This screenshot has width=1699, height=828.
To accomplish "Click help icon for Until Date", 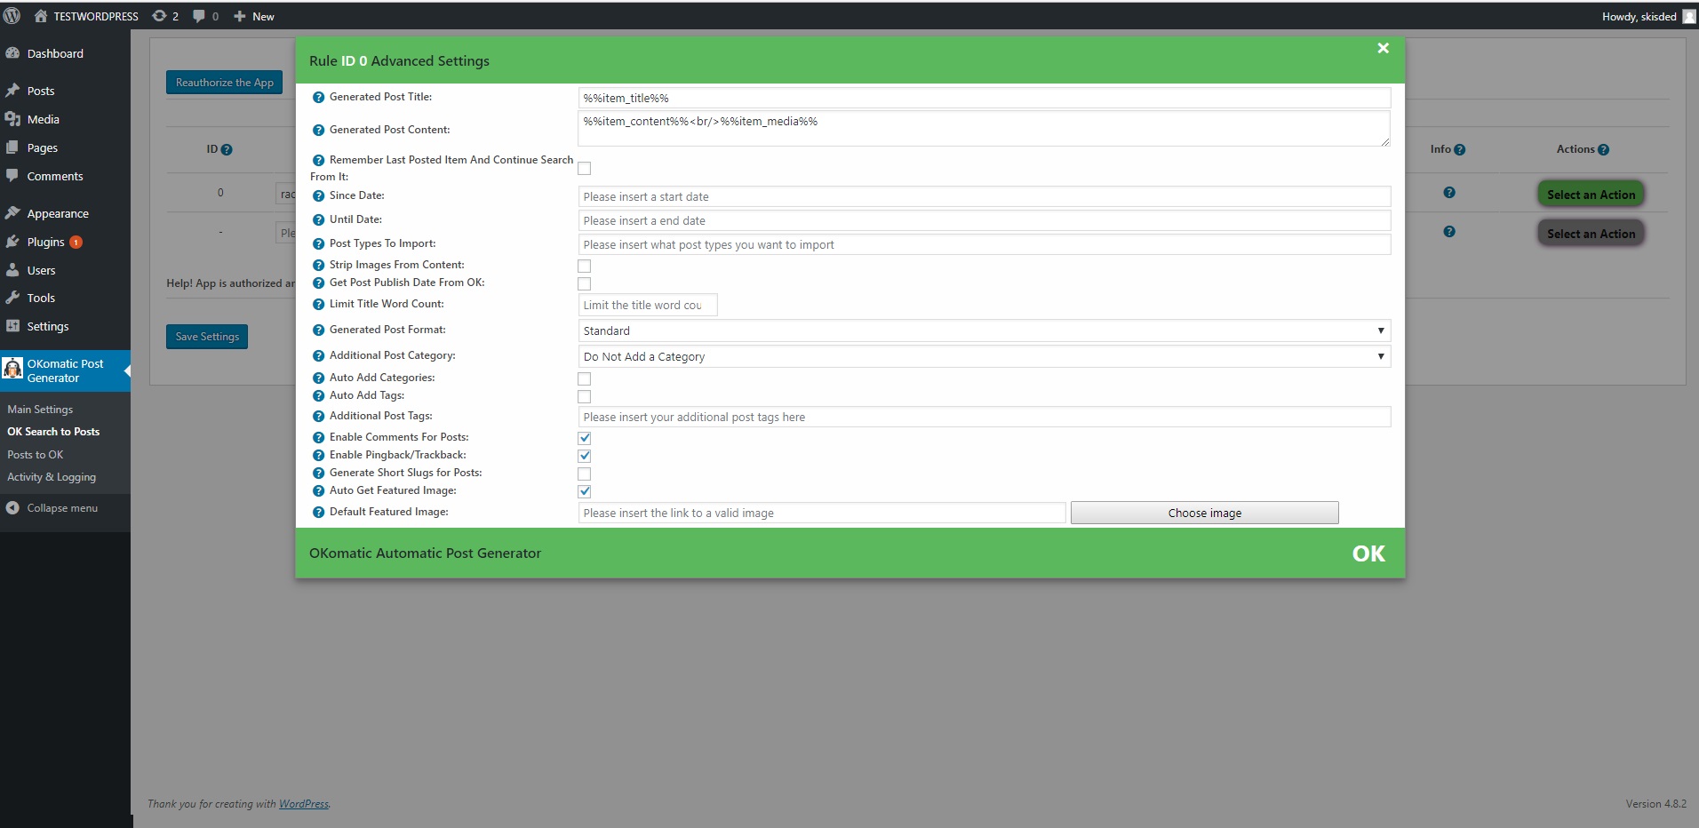I will 318,220.
